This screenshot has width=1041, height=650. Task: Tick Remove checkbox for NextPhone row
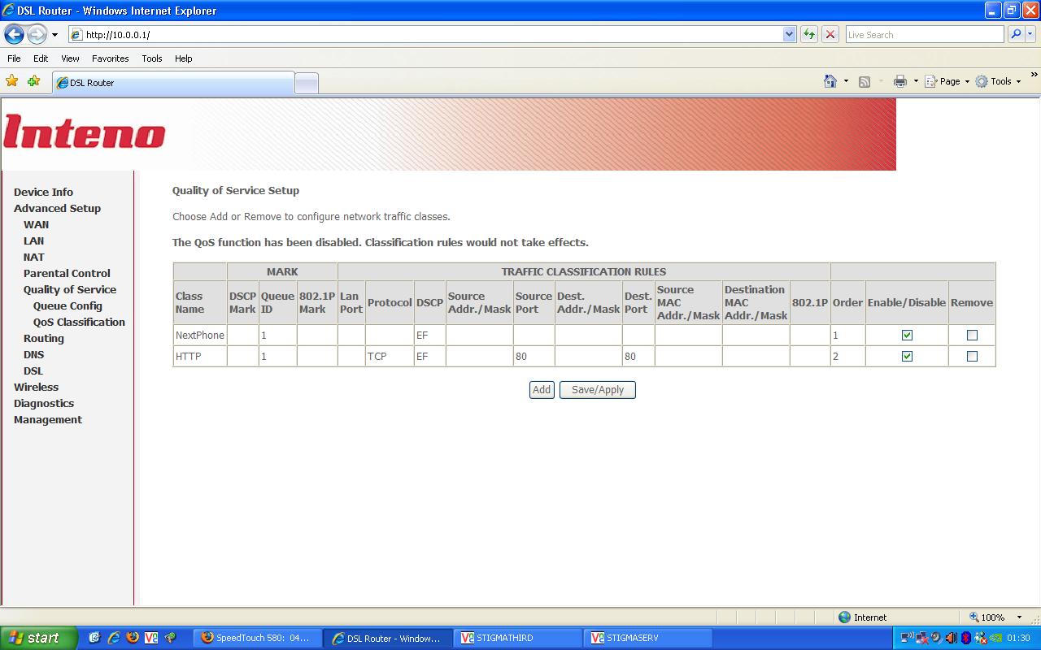(x=972, y=335)
